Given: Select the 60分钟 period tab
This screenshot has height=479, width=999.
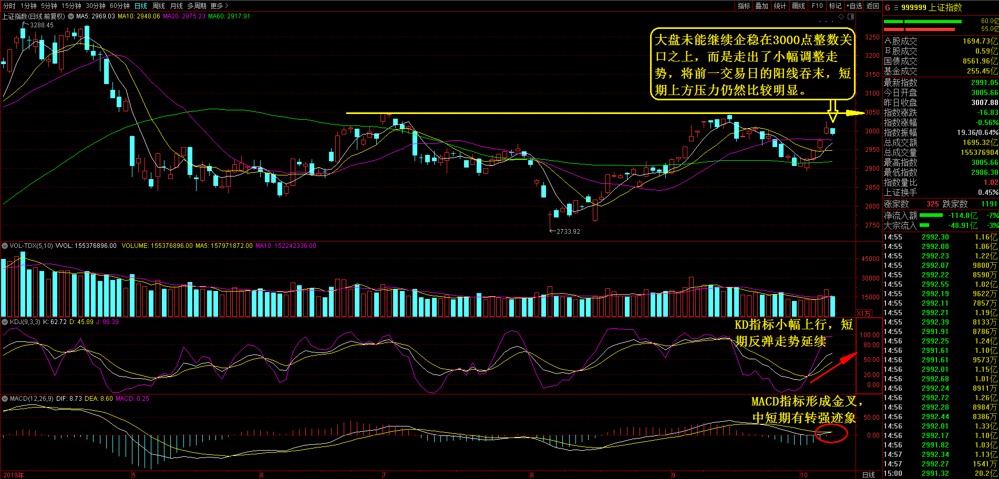Looking at the screenshot, I should point(120,6).
